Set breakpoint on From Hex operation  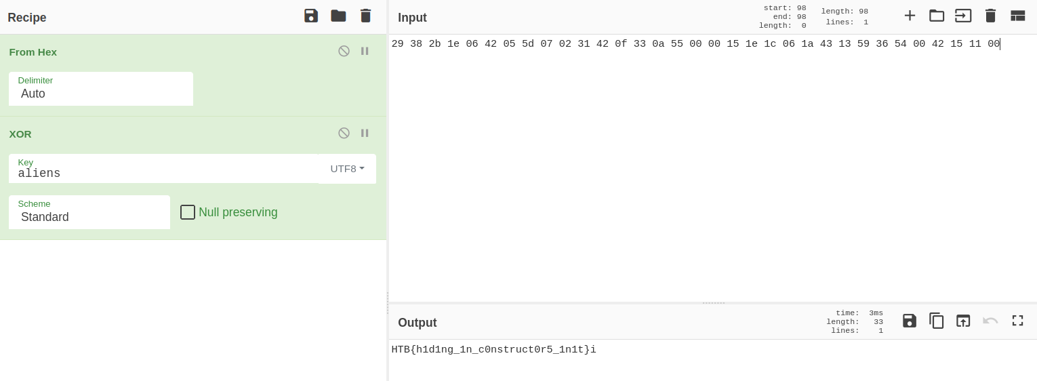pos(365,51)
